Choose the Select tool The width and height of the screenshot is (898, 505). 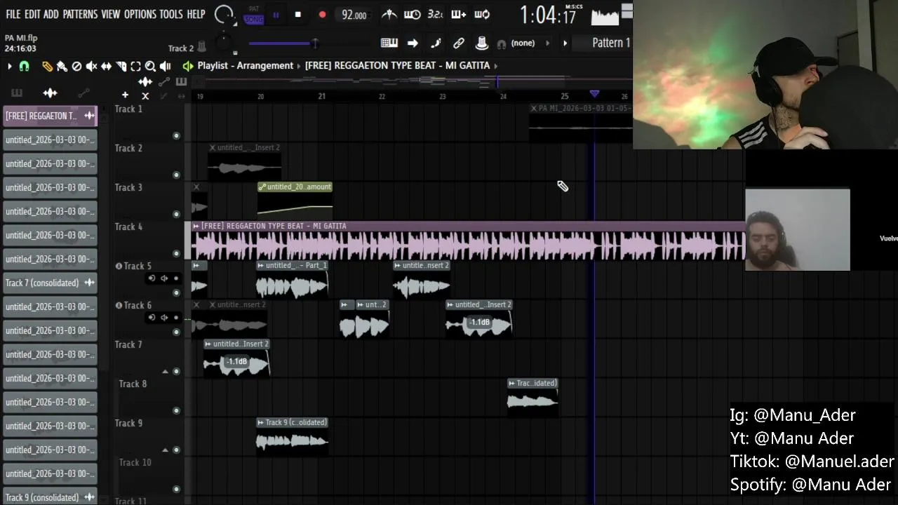point(135,66)
